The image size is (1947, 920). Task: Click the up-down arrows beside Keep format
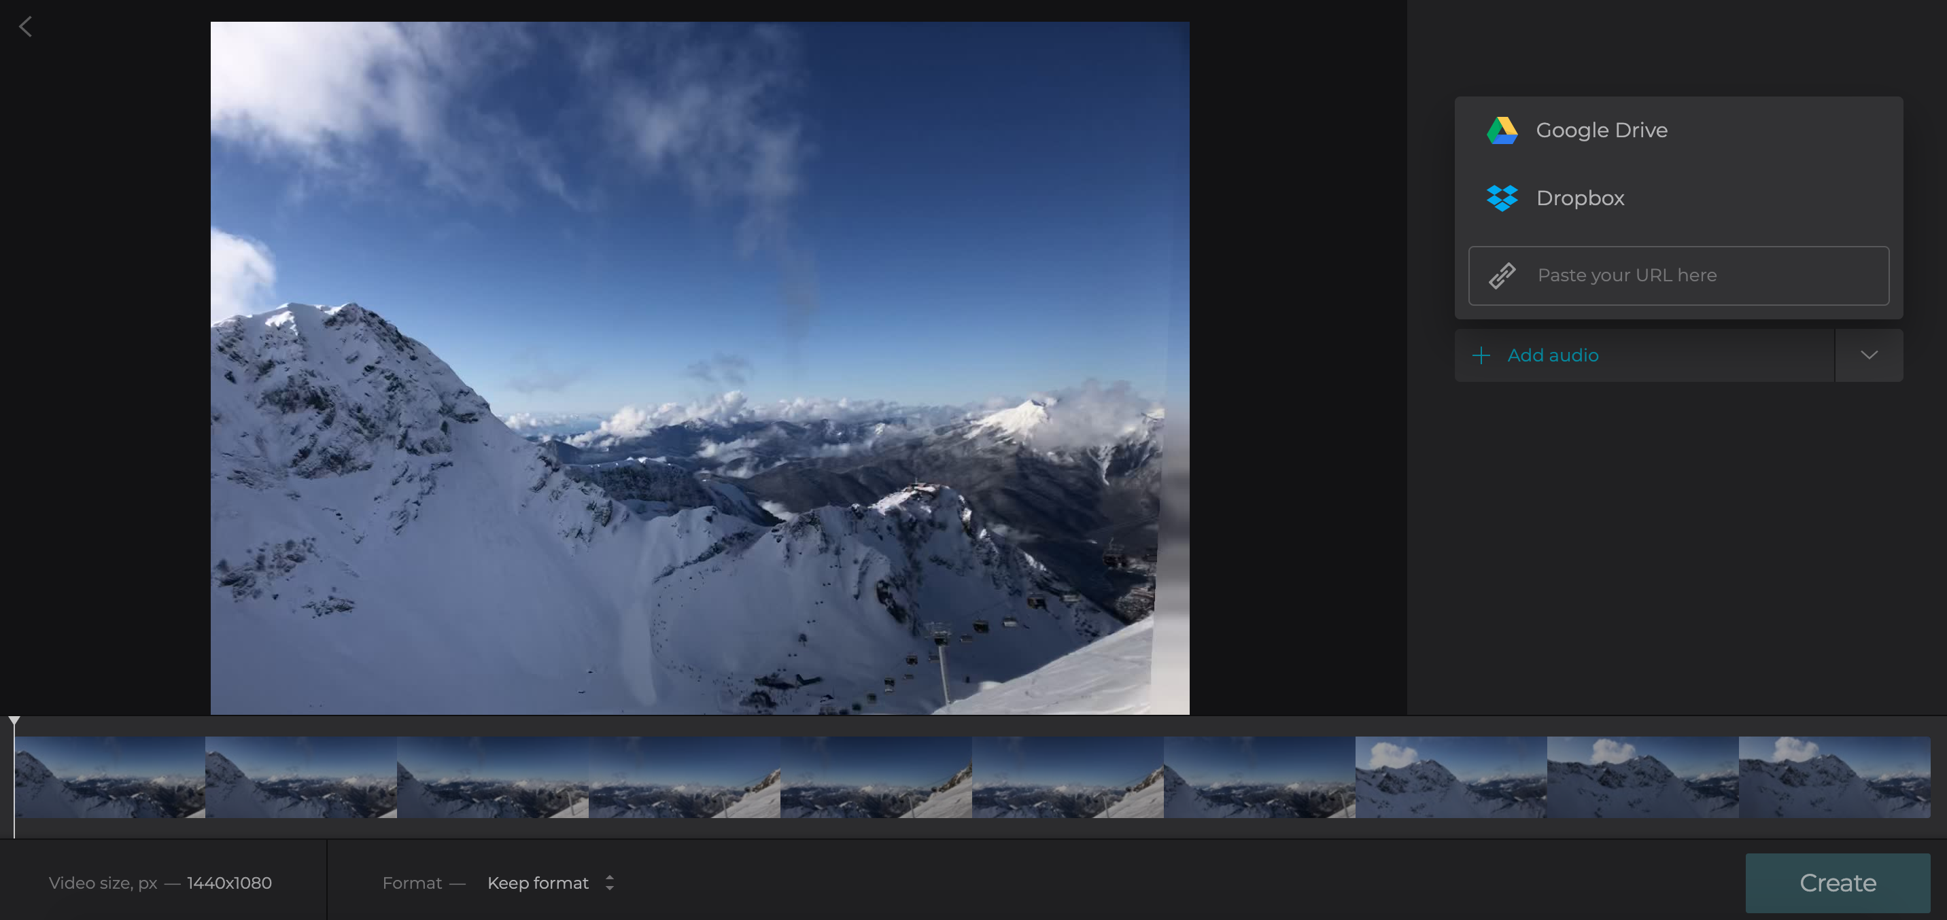tap(609, 882)
